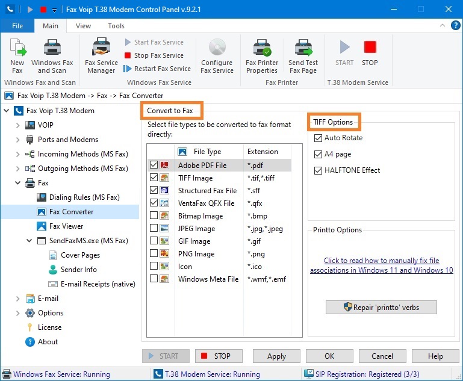Open New Fax from the ribbon
The height and width of the screenshot is (381, 463).
point(17,56)
